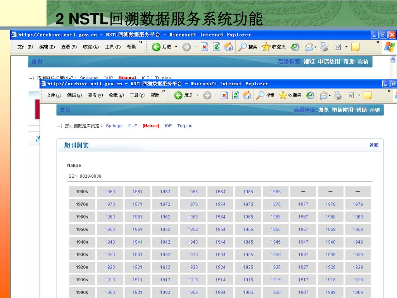Open the Nature year 1969 link
This screenshot has width=397, height=298.
tap(358, 217)
